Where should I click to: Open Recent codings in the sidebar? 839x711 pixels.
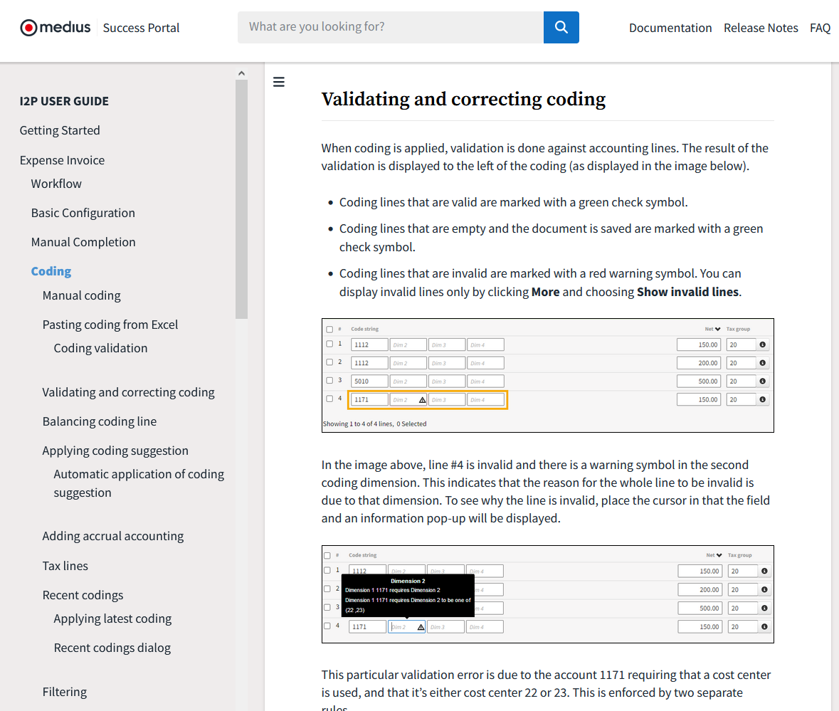pyautogui.click(x=83, y=595)
